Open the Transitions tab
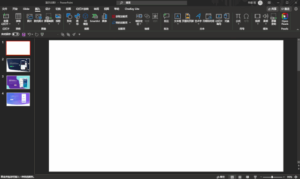 point(58,9)
